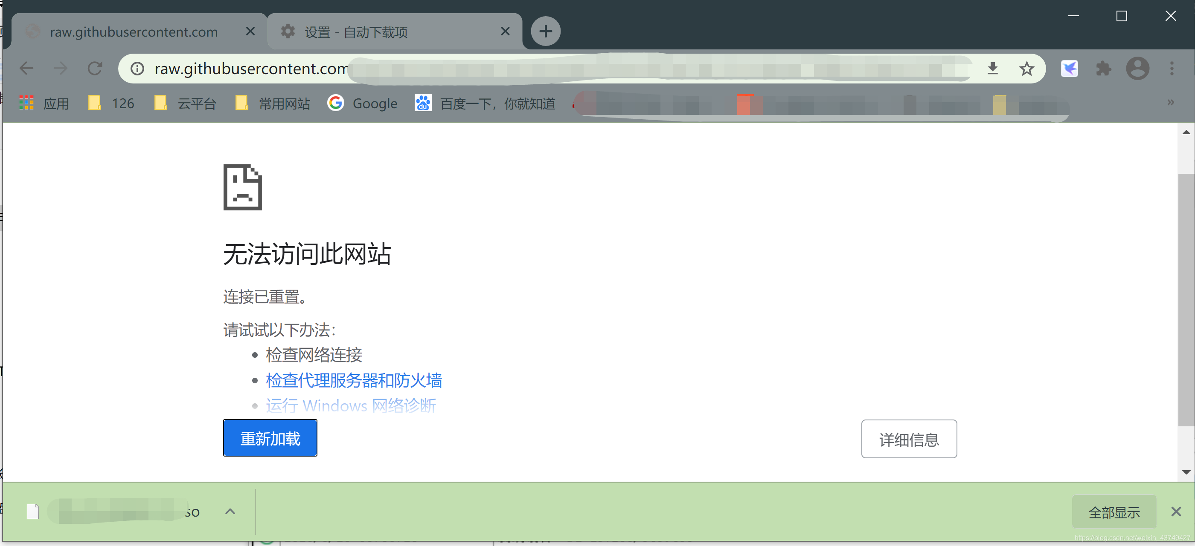Click the download icon in address bar
The width and height of the screenshot is (1195, 546).
[x=992, y=69]
